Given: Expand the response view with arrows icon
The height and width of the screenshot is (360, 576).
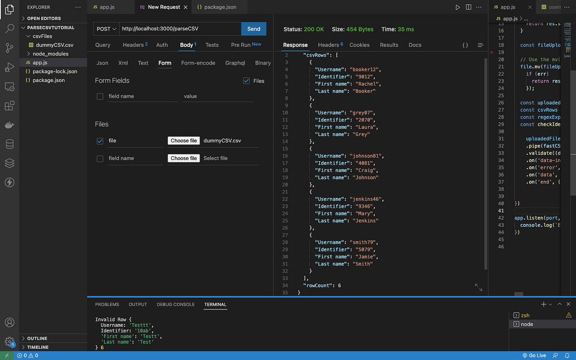Looking at the screenshot, I should (x=478, y=287).
